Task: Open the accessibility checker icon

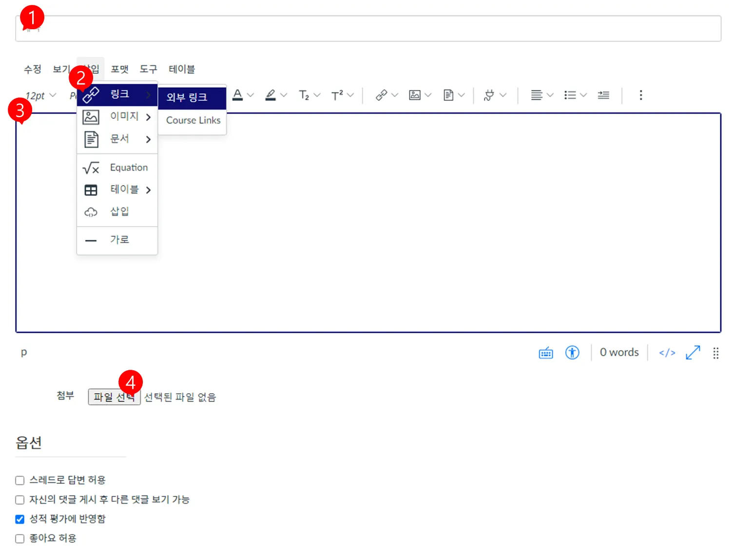Action: 572,352
